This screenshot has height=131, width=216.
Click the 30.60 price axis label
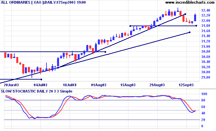tap(206, 57)
